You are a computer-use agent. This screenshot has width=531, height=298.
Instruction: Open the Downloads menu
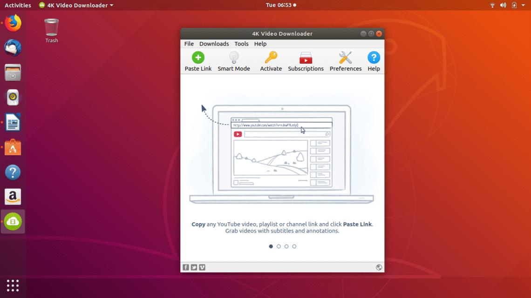[x=214, y=44]
